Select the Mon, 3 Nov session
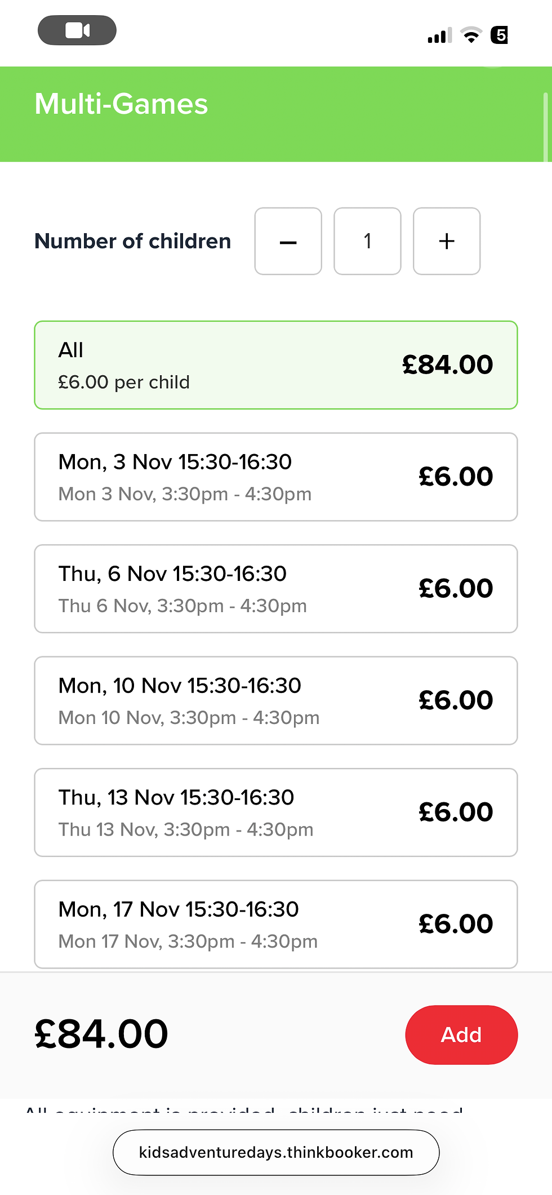 [276, 477]
